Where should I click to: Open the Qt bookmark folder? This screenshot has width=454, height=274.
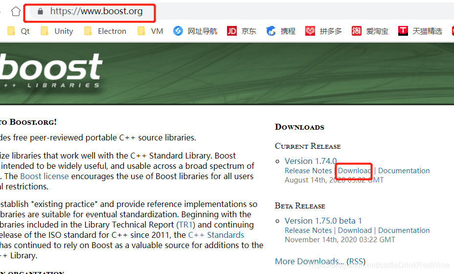19,31
